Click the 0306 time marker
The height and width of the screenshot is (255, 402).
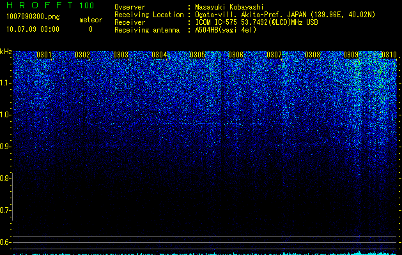click(236, 55)
